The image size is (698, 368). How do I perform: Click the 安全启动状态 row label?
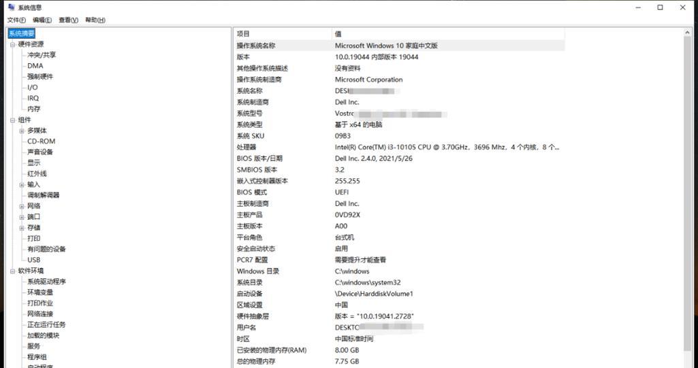point(256,248)
